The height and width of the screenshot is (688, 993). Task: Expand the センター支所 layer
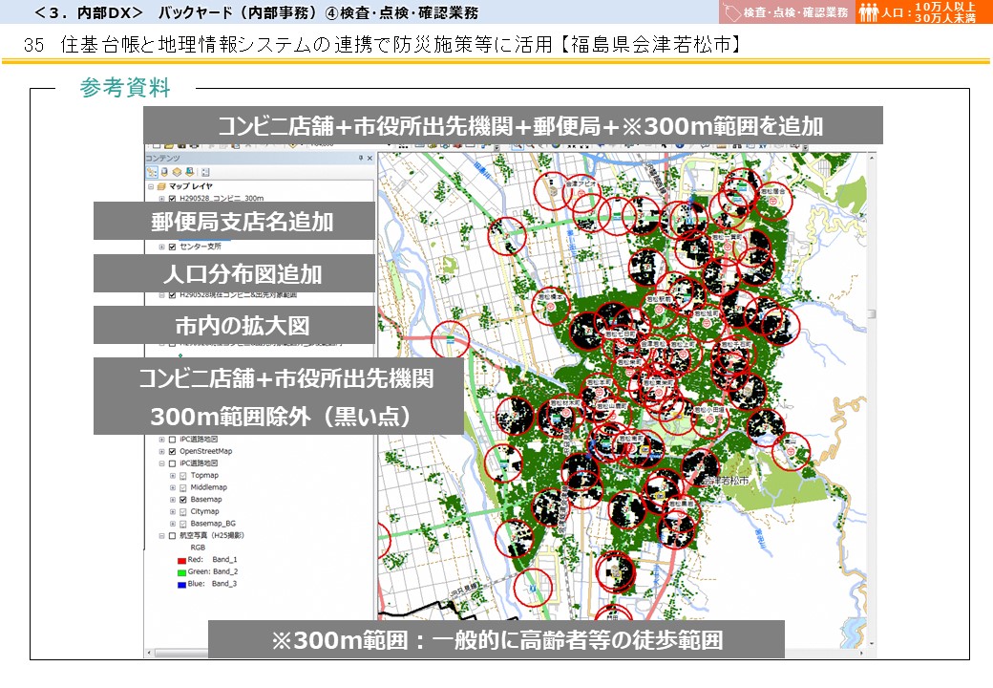coord(161,247)
